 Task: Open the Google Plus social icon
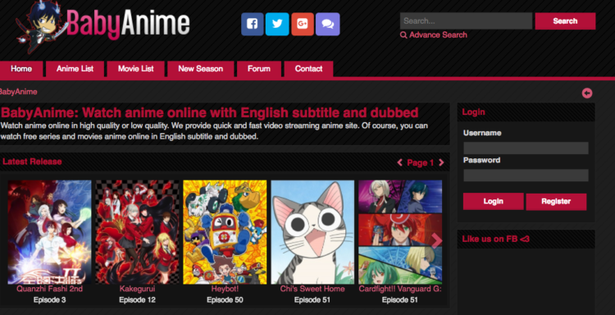pos(303,25)
